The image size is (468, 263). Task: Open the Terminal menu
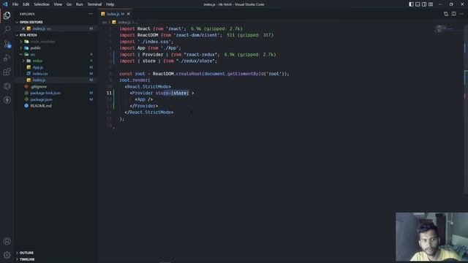[94, 4]
